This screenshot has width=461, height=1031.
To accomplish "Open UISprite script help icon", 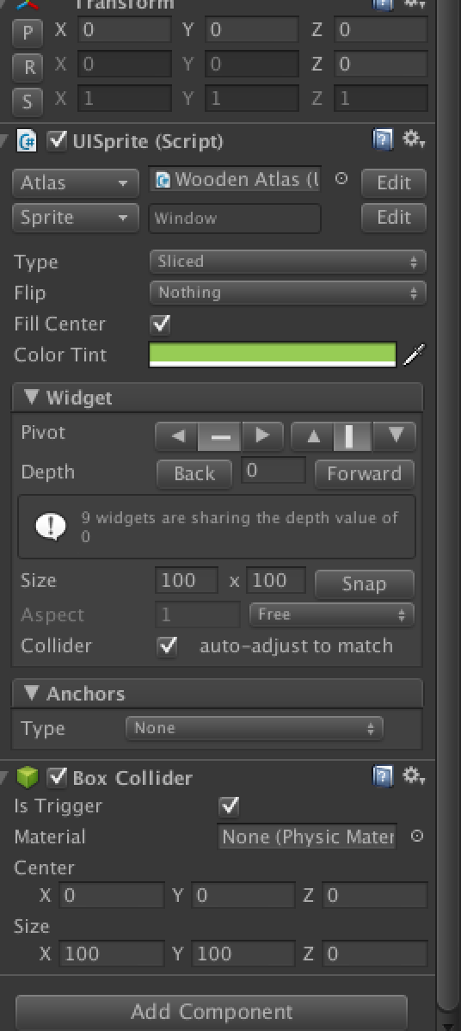I will click(383, 140).
